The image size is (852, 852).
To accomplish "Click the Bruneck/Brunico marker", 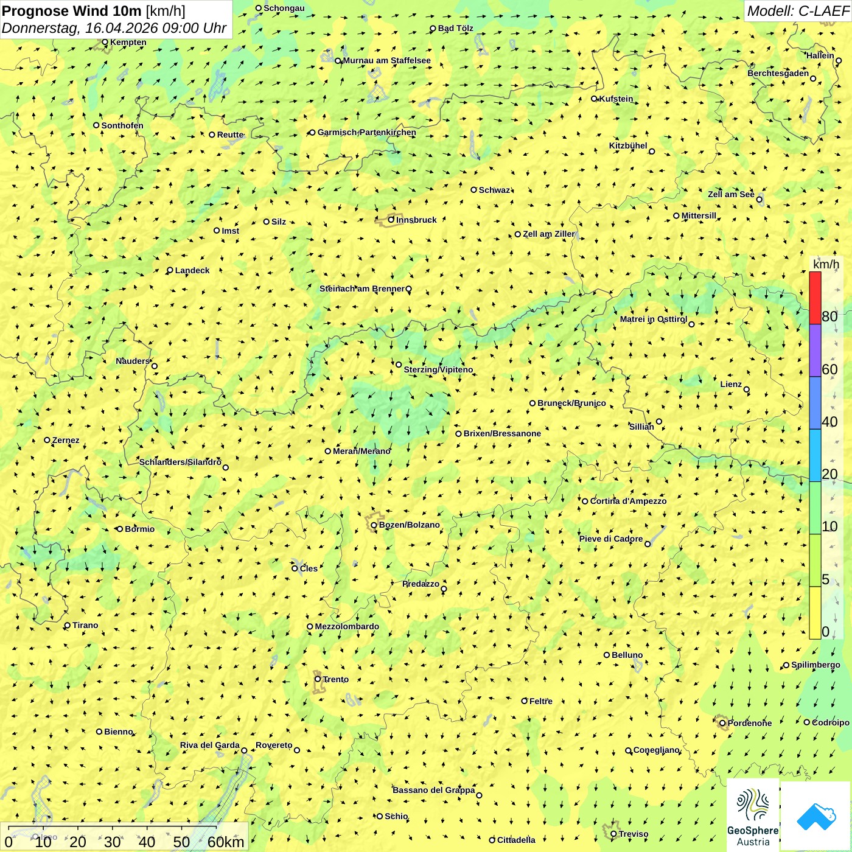I will (x=532, y=403).
